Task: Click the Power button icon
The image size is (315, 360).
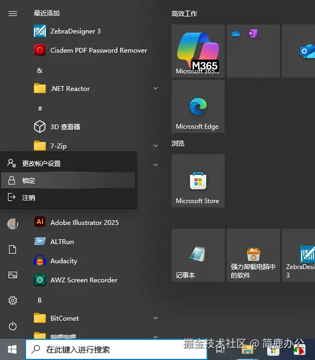Action: [13, 326]
